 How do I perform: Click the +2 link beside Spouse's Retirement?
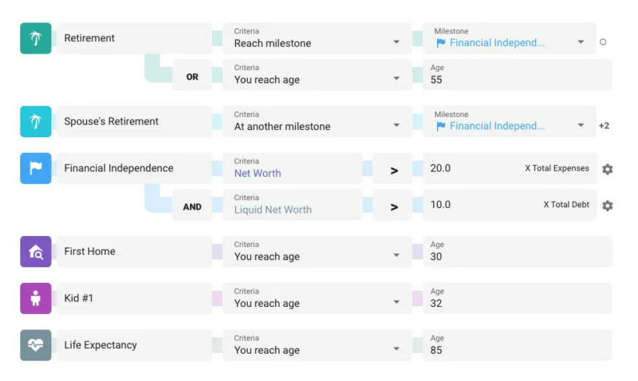[x=604, y=126]
